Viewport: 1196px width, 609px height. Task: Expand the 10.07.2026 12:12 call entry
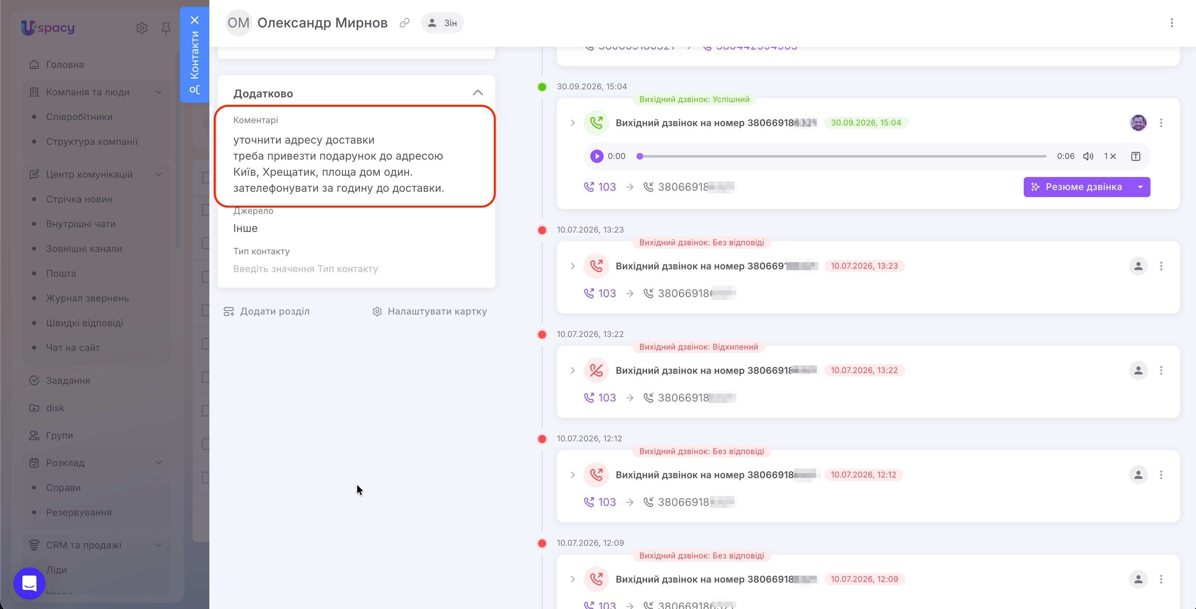click(573, 475)
